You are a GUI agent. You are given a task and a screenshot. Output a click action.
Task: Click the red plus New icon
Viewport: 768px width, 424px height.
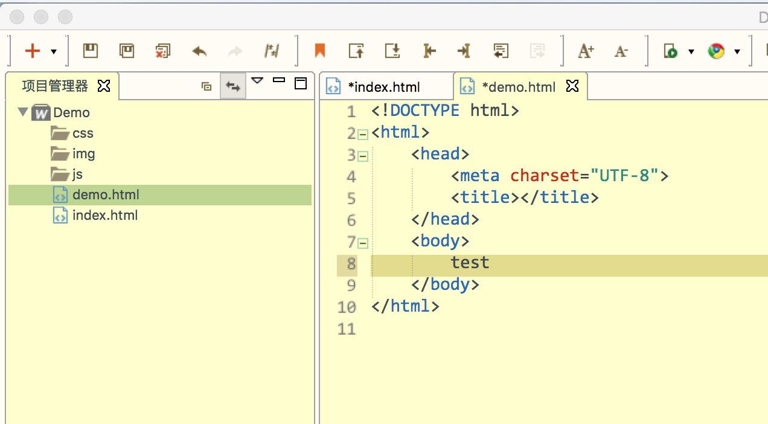point(32,51)
